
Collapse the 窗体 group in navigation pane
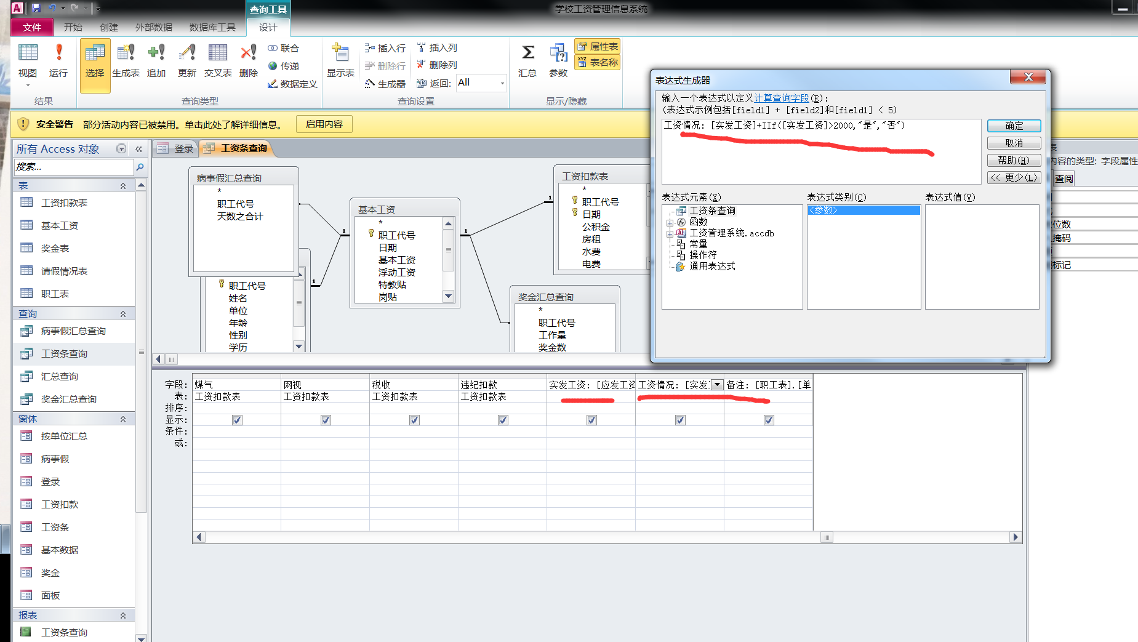(123, 419)
